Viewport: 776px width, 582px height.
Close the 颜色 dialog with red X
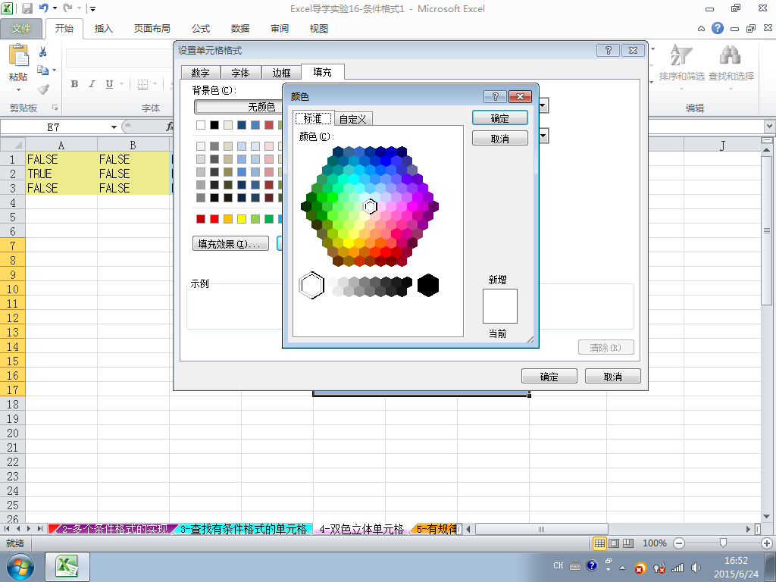click(x=520, y=96)
